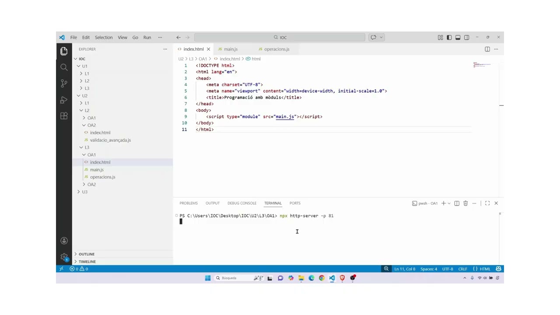The width and height of the screenshot is (560, 315).
Task: Maximize the panel size
Action: click(x=487, y=203)
